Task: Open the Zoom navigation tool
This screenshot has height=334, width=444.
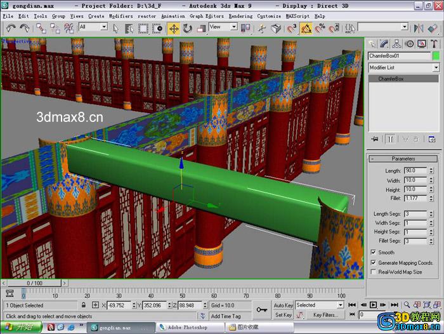Action: [x=407, y=305]
